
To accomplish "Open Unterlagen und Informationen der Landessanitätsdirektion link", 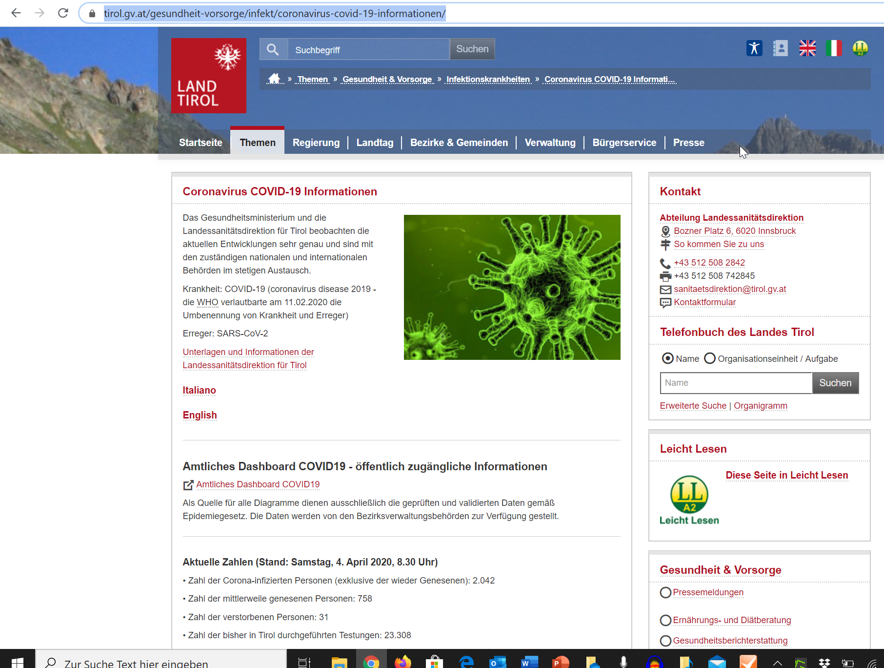I will click(248, 358).
